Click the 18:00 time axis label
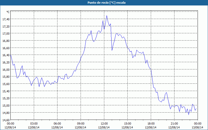Viewport: 208px width, 130px height. tap(151, 124)
